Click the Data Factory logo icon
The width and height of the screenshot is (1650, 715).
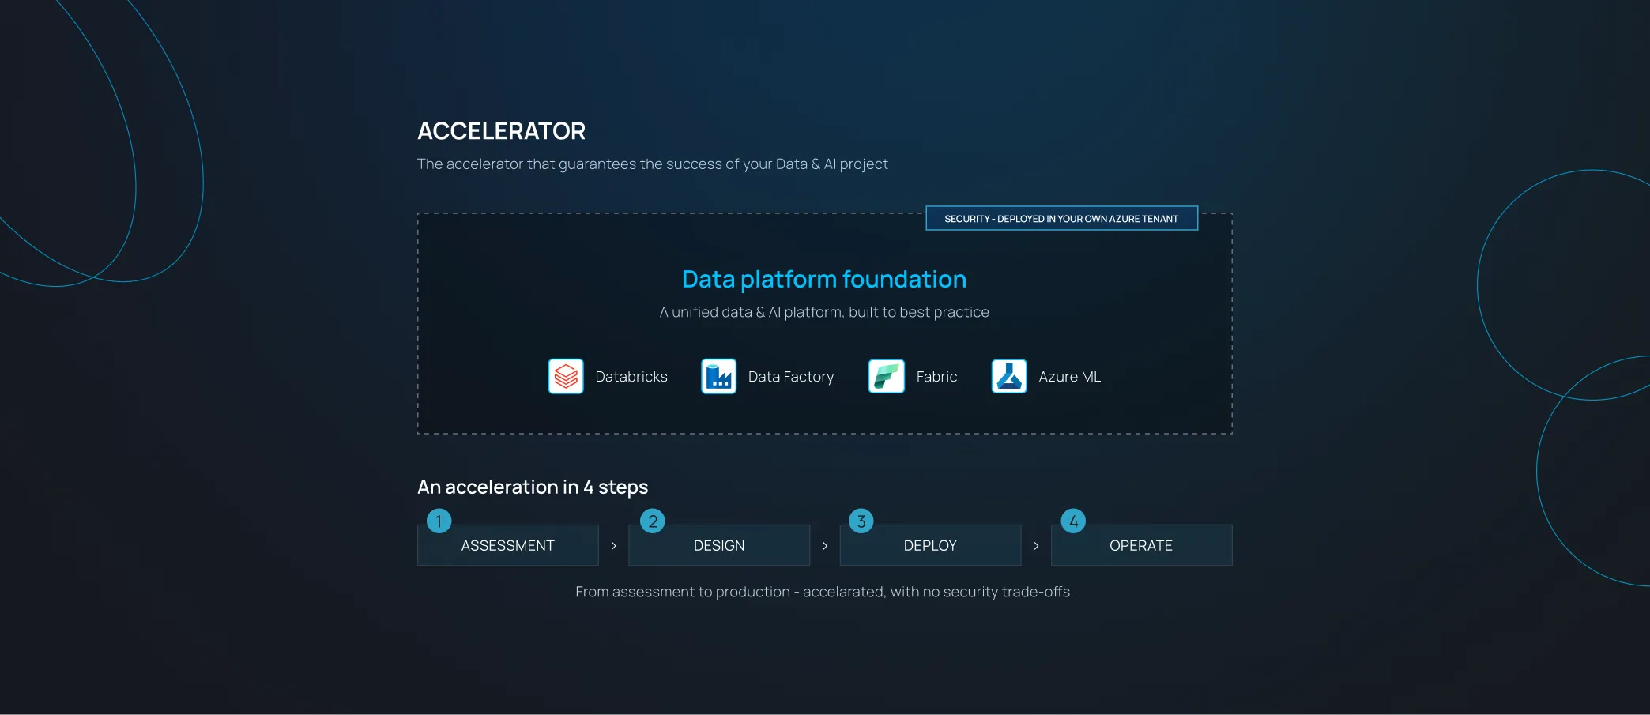[x=718, y=376]
